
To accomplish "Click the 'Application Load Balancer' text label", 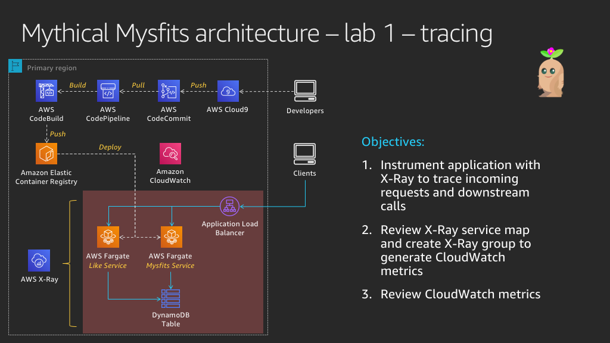I will (230, 228).
